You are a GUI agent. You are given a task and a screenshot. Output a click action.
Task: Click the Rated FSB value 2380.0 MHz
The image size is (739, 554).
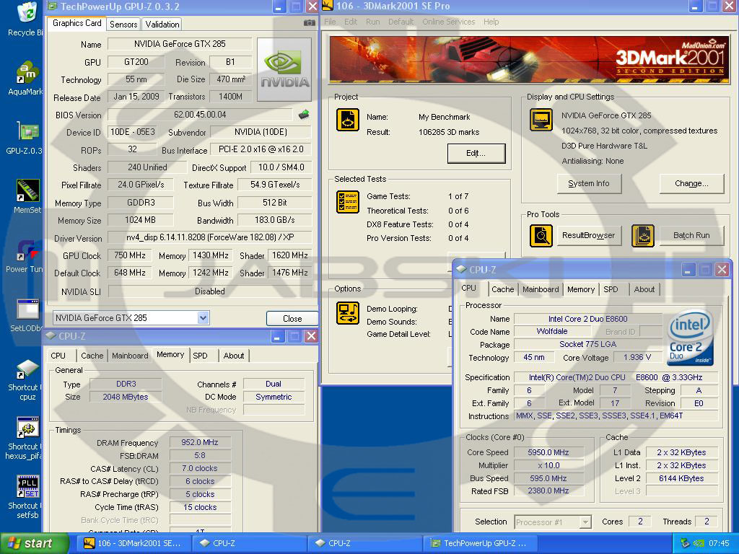click(548, 491)
